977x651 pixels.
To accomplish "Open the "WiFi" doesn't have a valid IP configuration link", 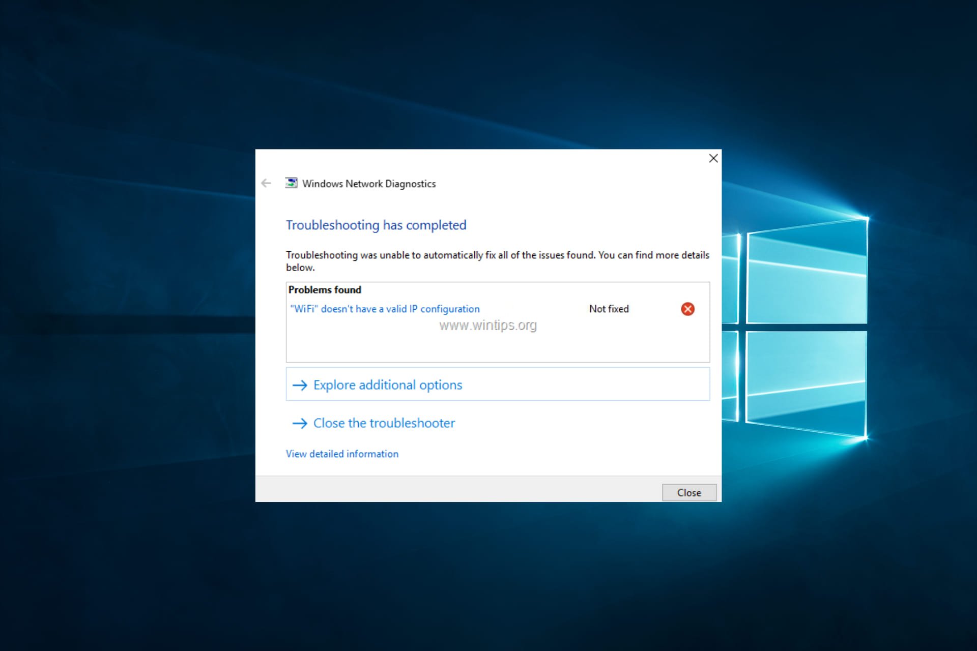I will tap(385, 309).
